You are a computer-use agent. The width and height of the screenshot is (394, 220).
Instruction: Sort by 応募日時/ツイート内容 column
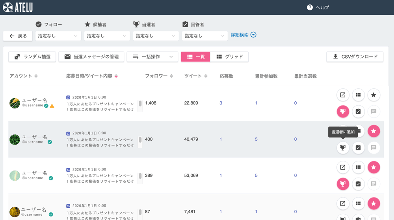[92, 76]
